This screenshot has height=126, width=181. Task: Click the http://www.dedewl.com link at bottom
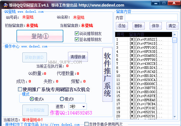point(60,125)
